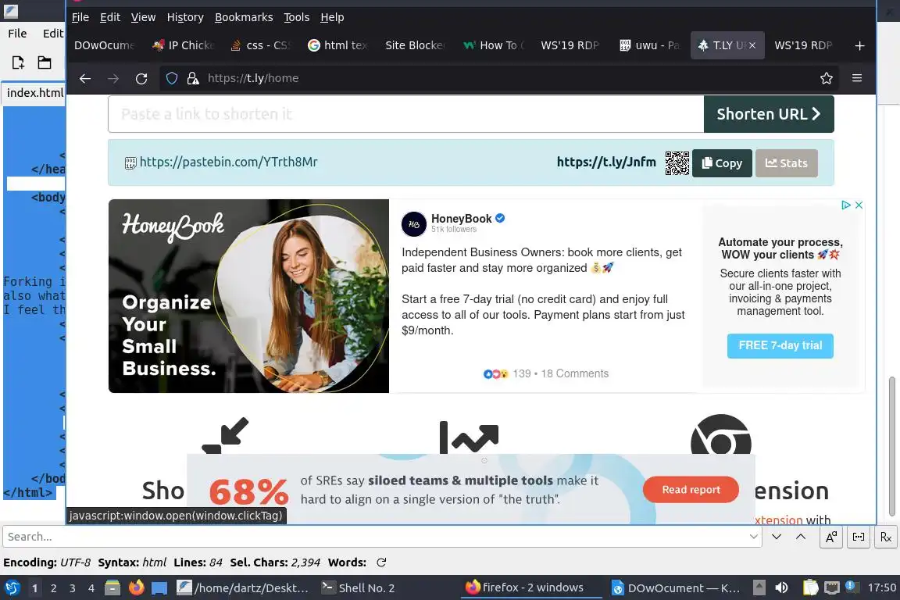
Task: Find previous match with up chevron
Action: 801,537
